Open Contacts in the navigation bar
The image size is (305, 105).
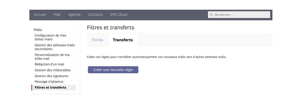pos(95,14)
